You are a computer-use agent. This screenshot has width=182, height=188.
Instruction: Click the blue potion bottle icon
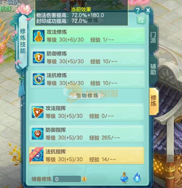click(x=124, y=178)
